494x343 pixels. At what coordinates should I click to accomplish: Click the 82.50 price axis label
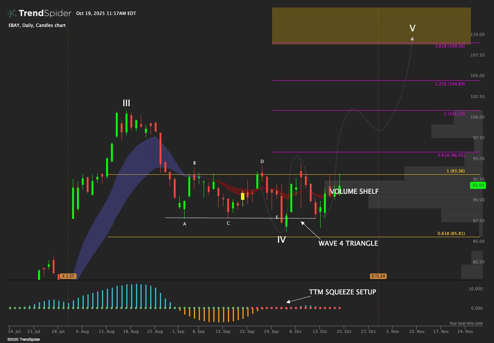(x=479, y=262)
